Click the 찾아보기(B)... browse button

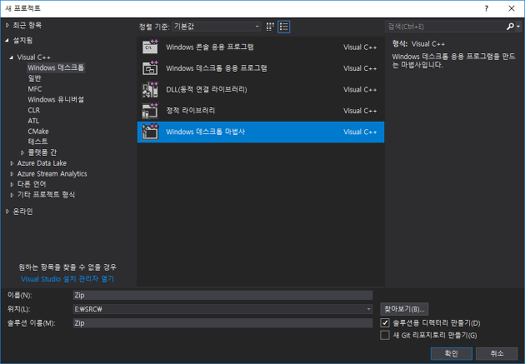(404, 309)
